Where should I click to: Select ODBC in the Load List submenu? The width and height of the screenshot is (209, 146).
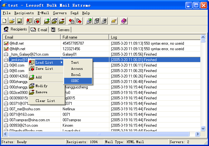[78, 81]
